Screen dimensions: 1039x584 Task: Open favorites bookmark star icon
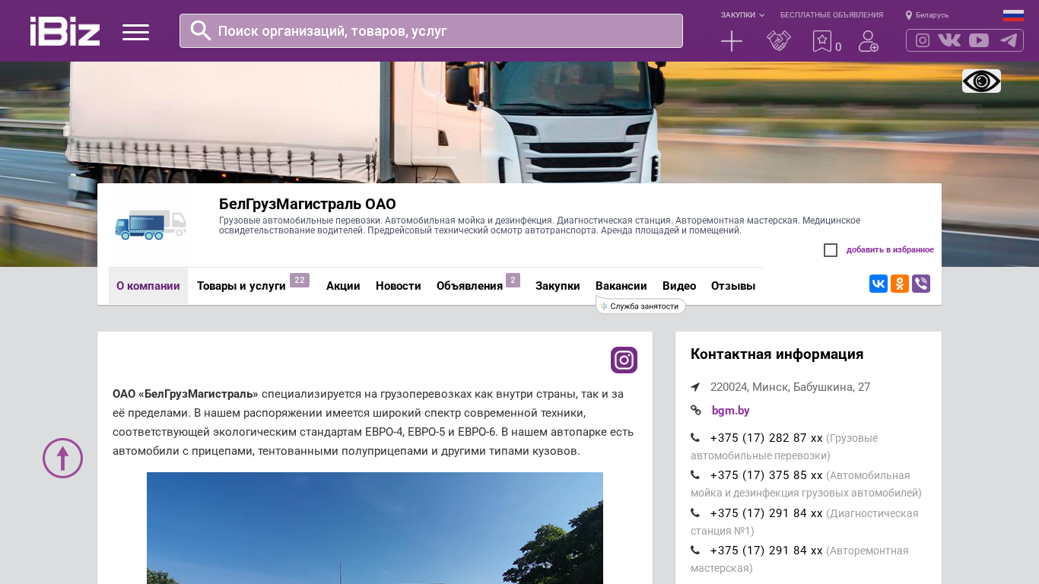coord(821,41)
